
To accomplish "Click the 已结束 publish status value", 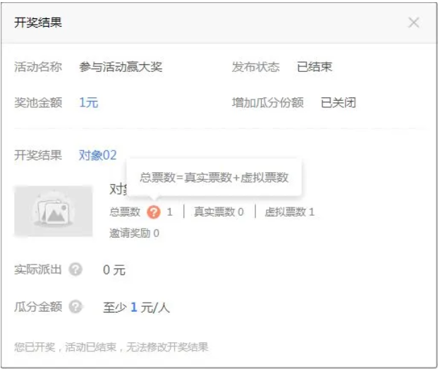I will tap(315, 67).
